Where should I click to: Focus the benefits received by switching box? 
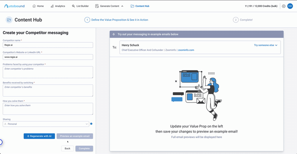click(x=48, y=90)
